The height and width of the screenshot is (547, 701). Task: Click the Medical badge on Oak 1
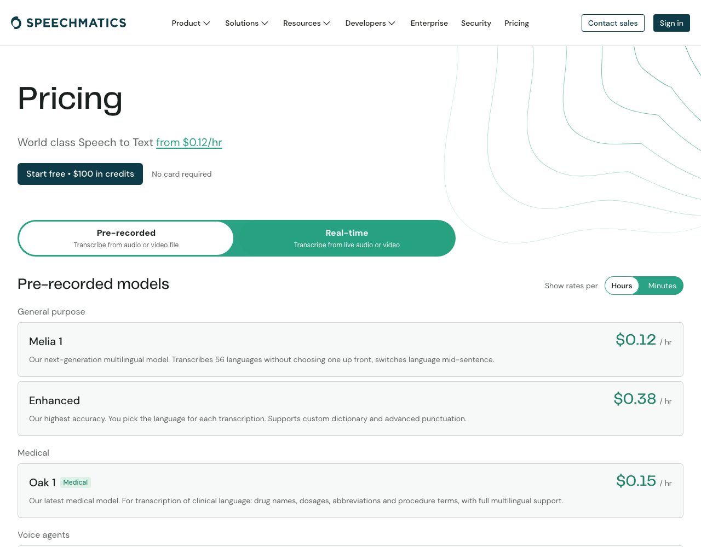coord(76,482)
